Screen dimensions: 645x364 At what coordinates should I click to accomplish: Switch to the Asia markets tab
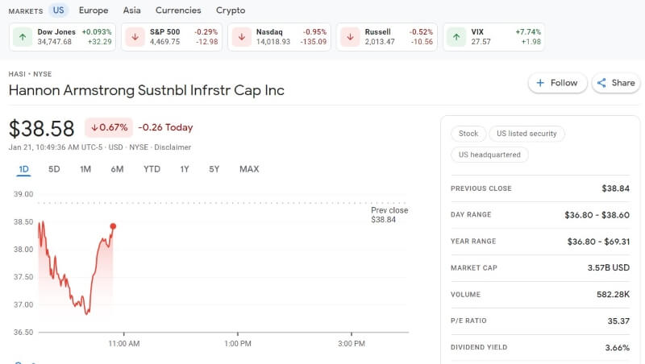(131, 10)
